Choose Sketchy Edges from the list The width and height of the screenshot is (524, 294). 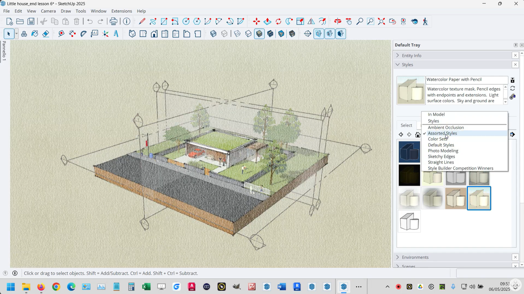point(441,156)
